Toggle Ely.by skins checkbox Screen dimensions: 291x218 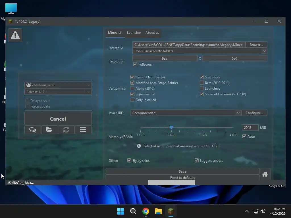tap(129, 160)
